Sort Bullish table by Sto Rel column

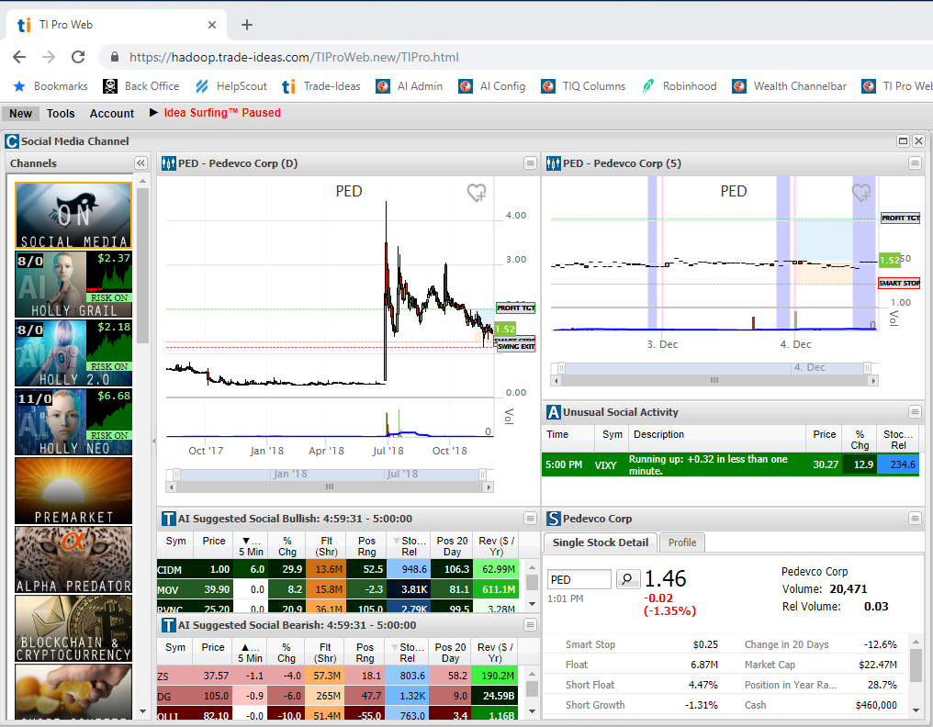tap(408, 545)
